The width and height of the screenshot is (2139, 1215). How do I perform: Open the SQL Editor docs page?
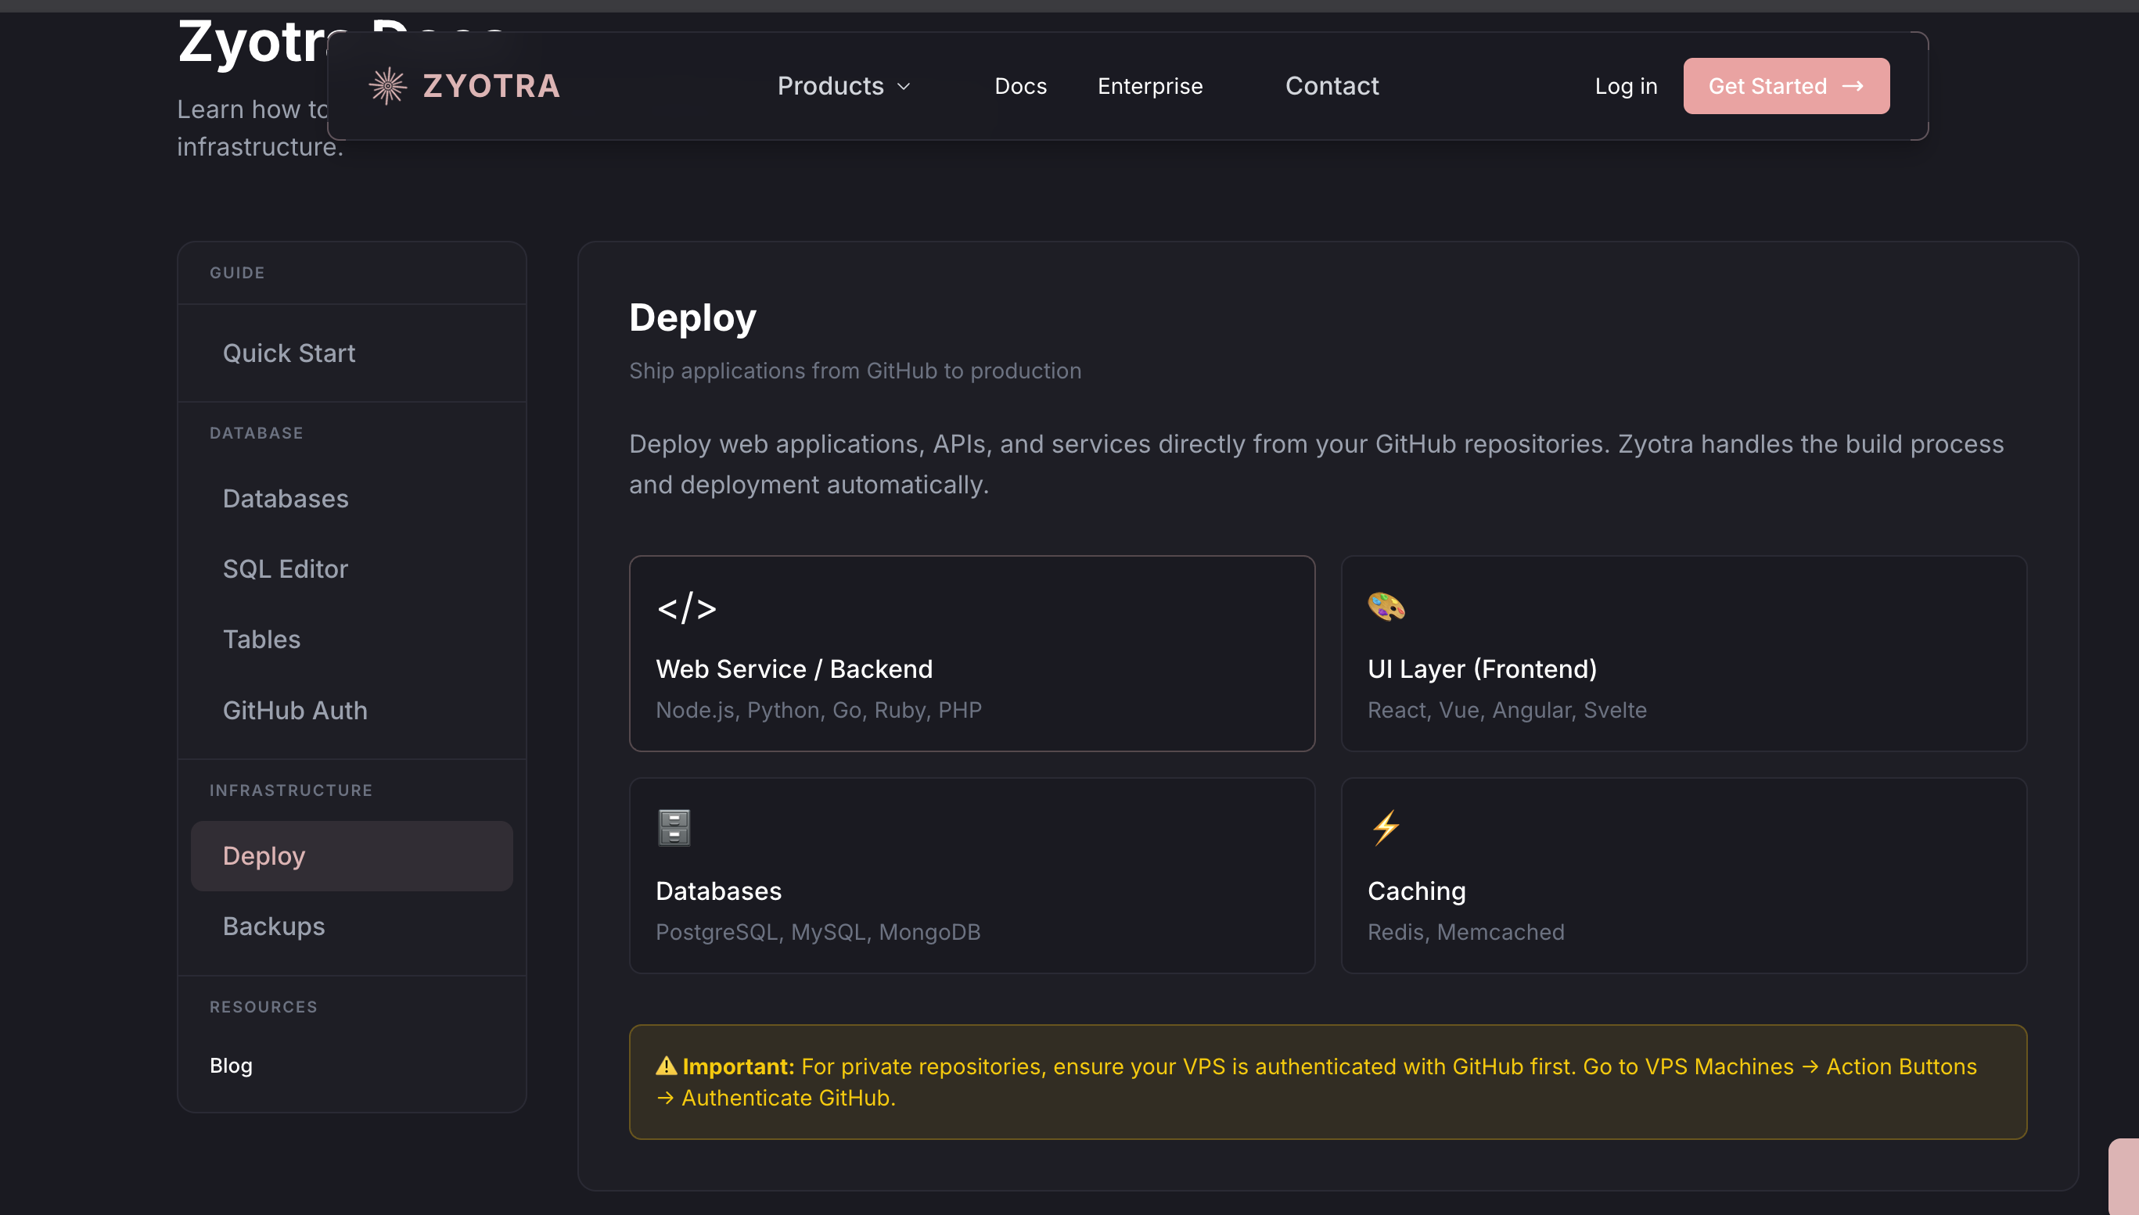point(285,568)
